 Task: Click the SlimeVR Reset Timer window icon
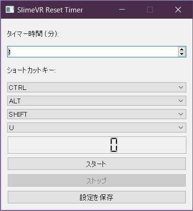[10, 10]
